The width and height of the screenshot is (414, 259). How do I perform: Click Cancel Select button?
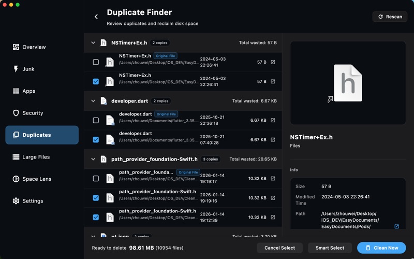click(x=279, y=248)
